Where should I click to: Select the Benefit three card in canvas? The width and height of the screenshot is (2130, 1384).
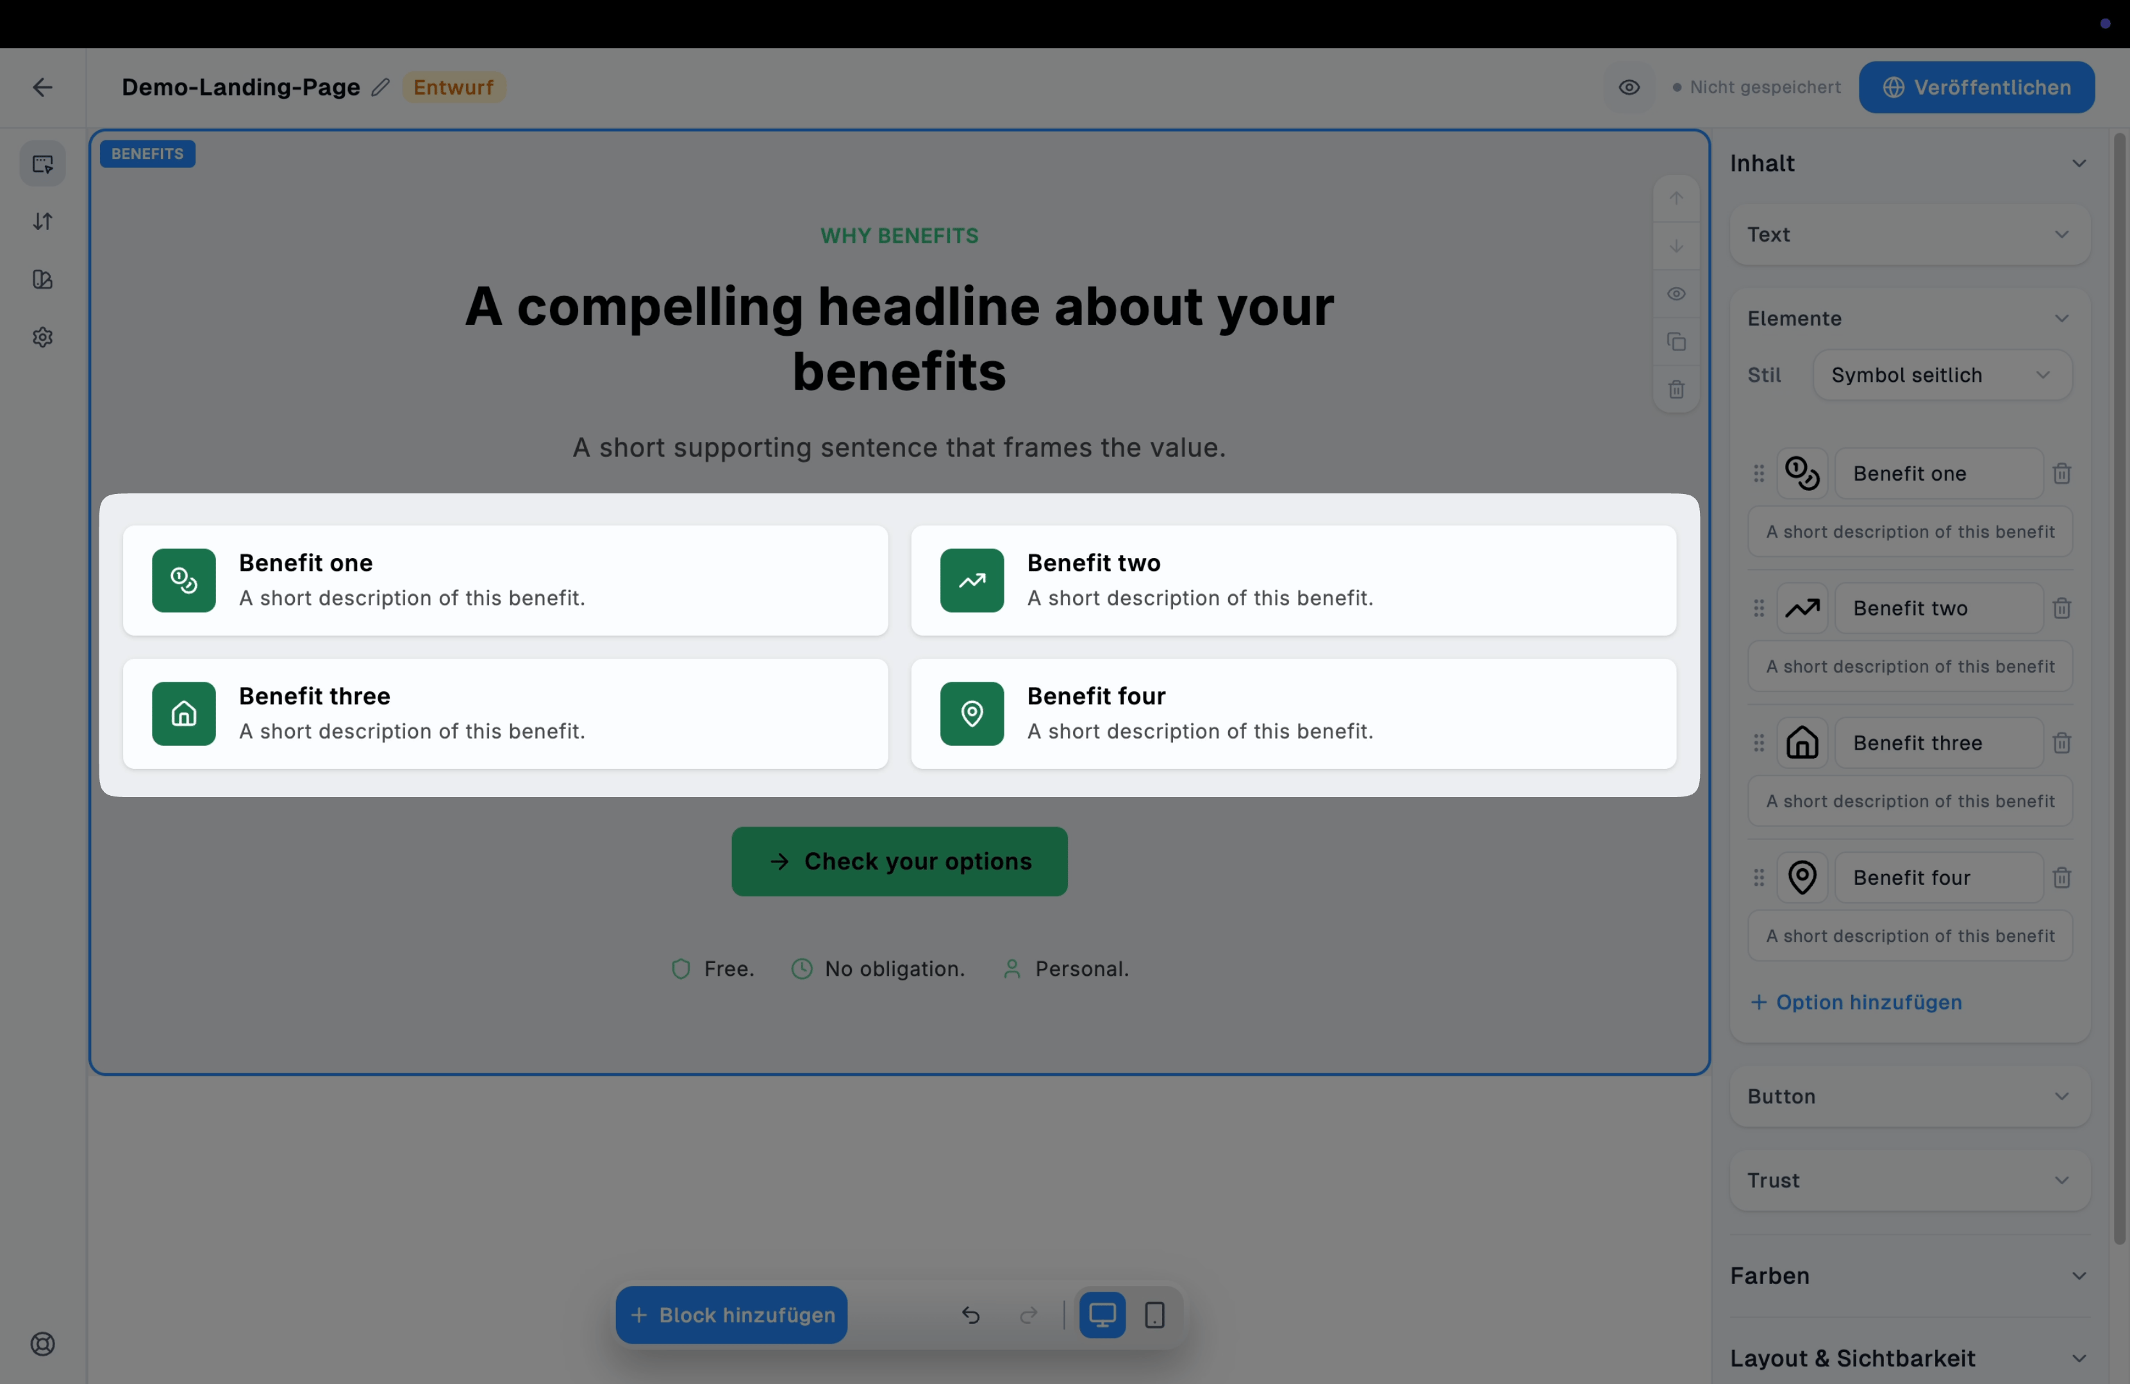click(x=506, y=714)
